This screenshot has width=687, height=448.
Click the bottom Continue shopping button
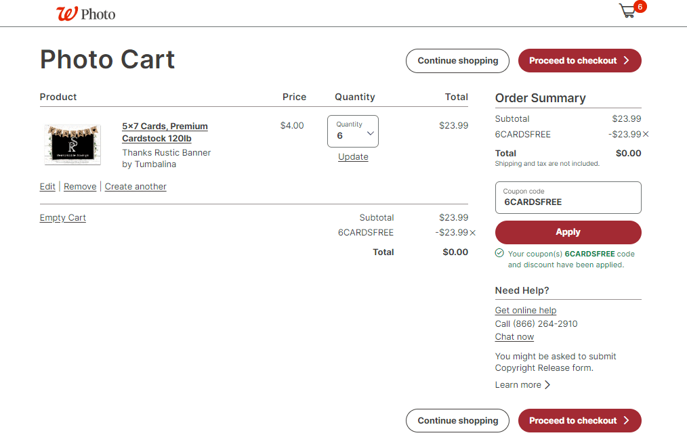tap(457, 421)
